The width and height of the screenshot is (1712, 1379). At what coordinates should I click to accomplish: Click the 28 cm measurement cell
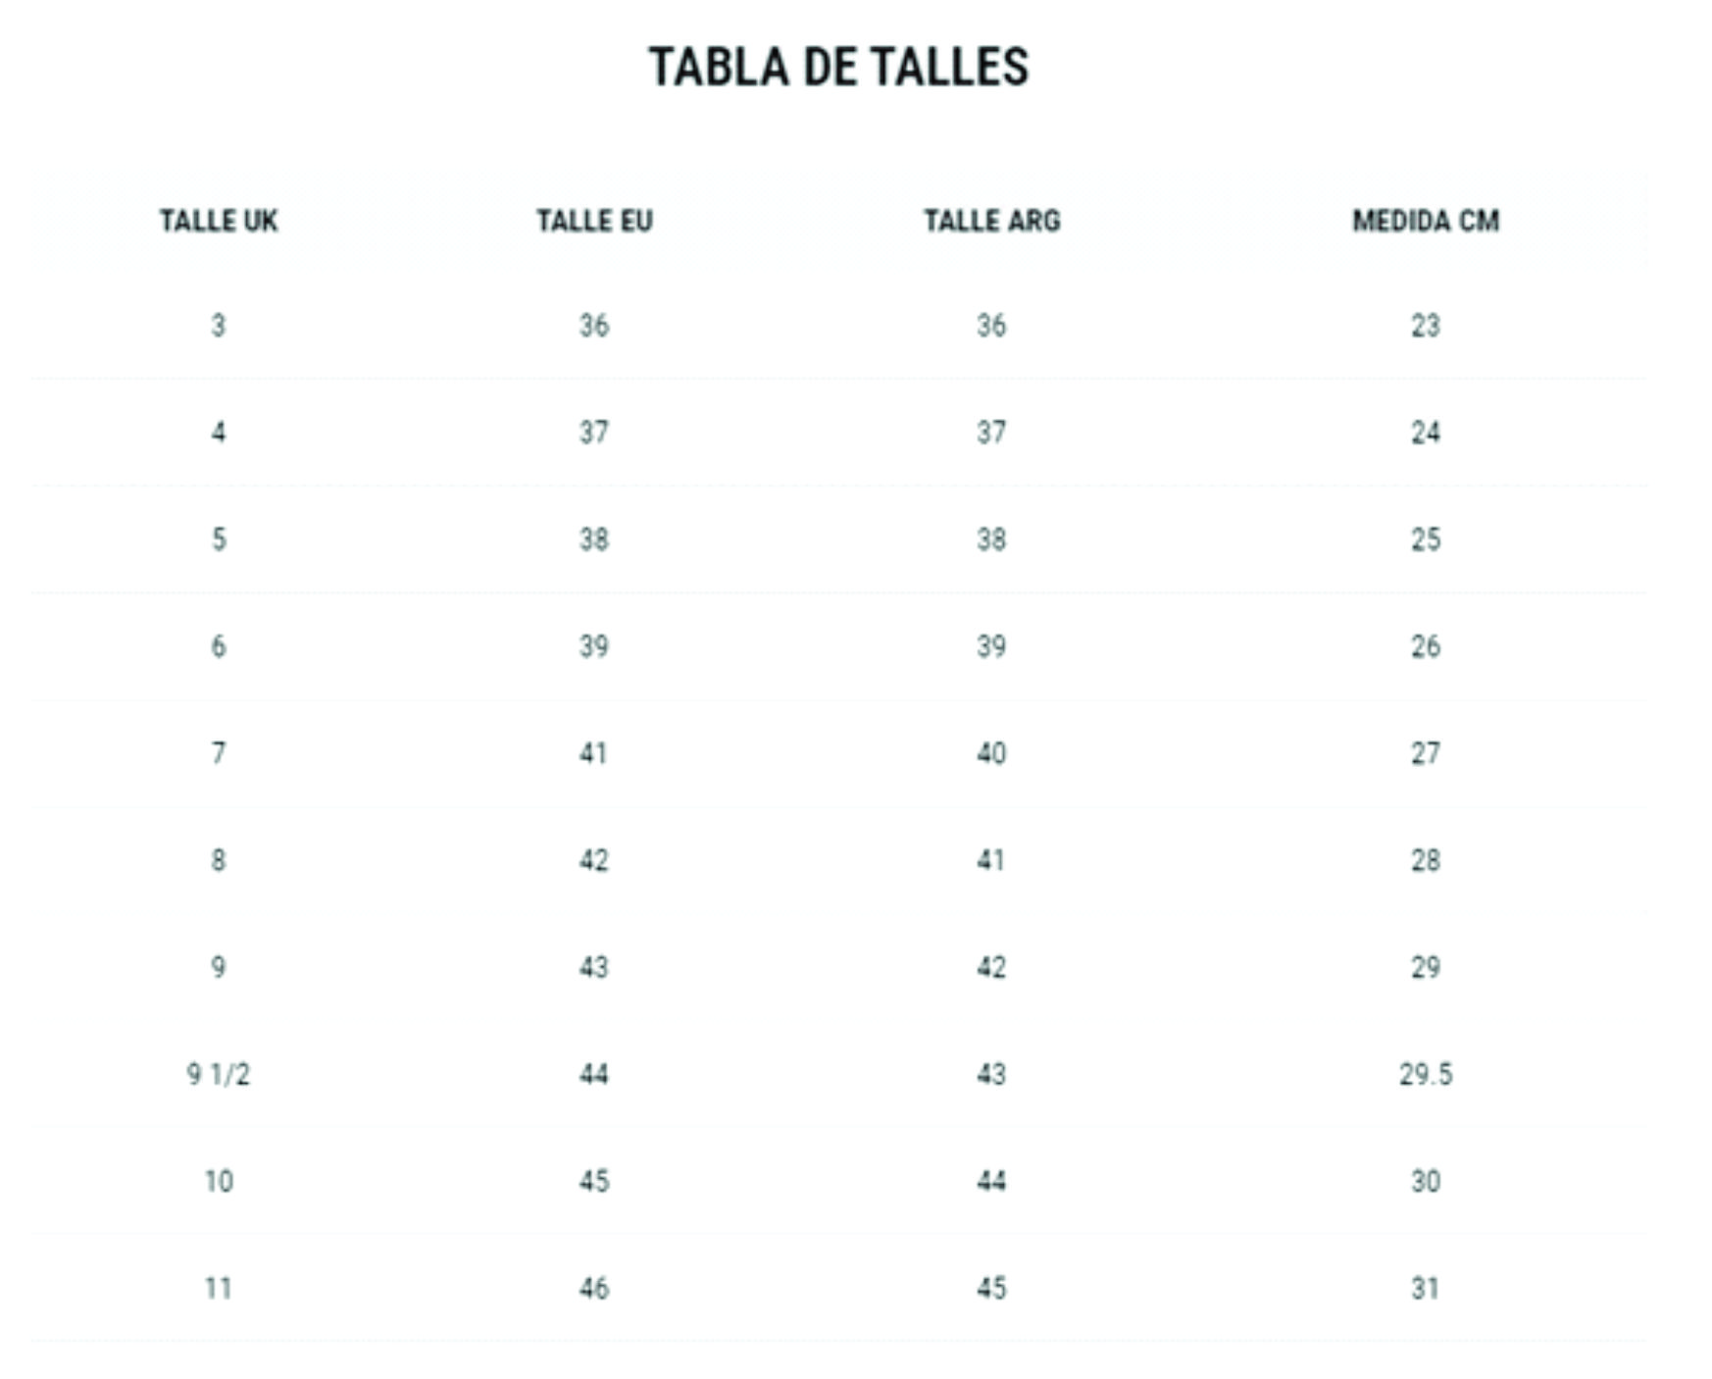[1426, 861]
